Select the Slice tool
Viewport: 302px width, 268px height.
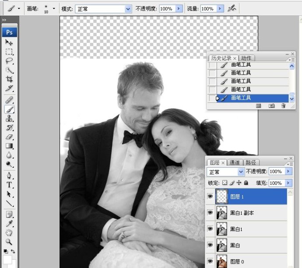[9, 88]
